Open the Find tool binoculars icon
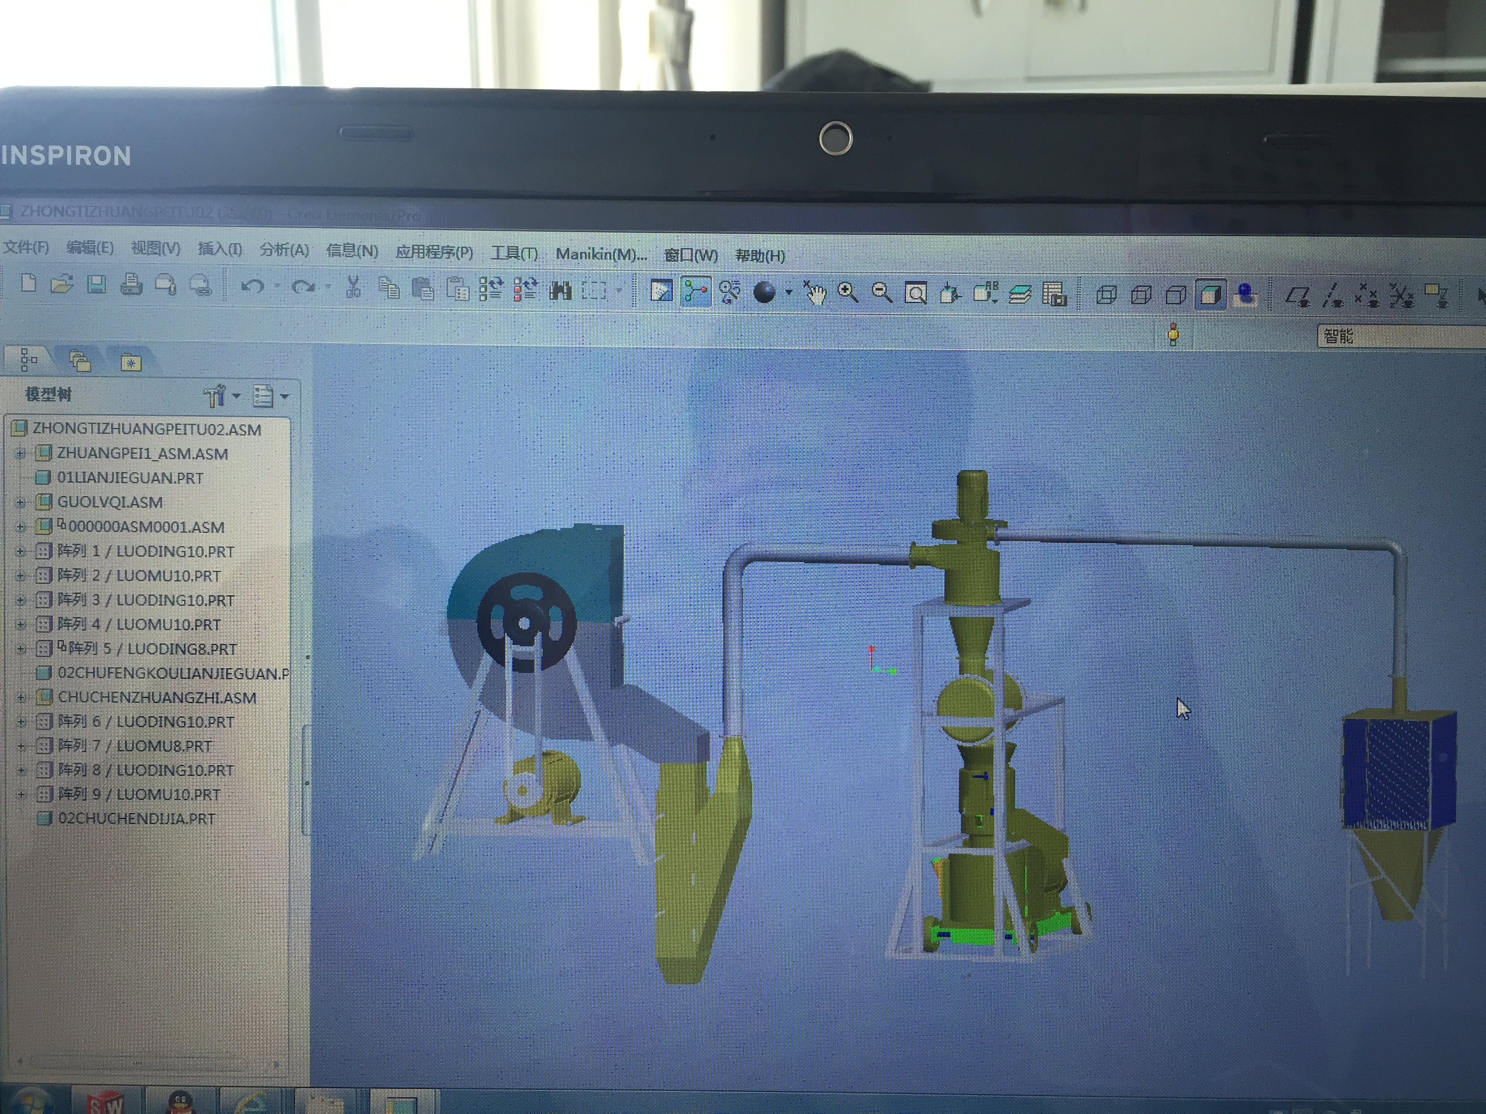This screenshot has height=1114, width=1486. 560,291
